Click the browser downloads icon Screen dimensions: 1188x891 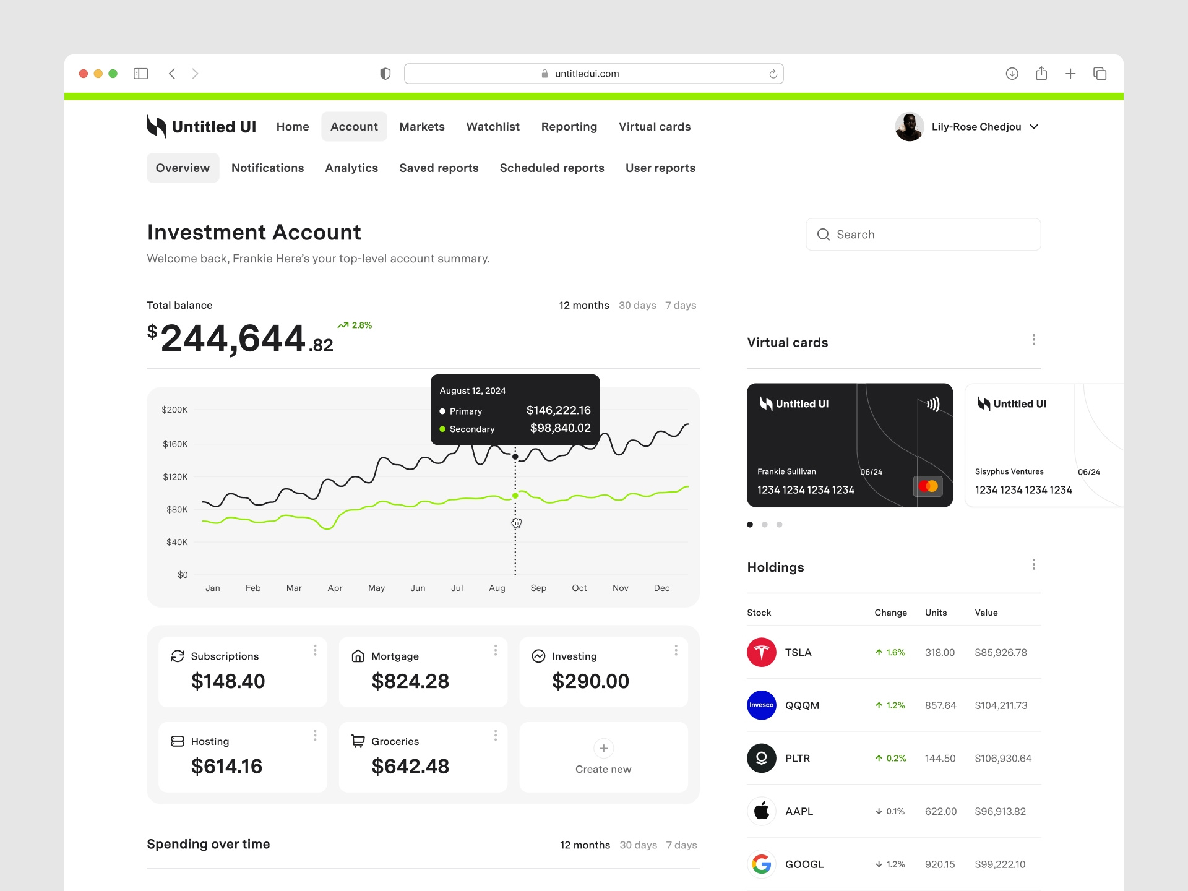[x=1012, y=74]
